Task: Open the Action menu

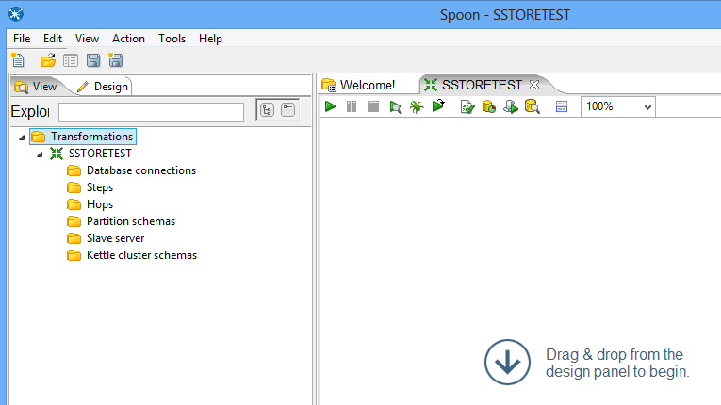Action: pos(128,39)
